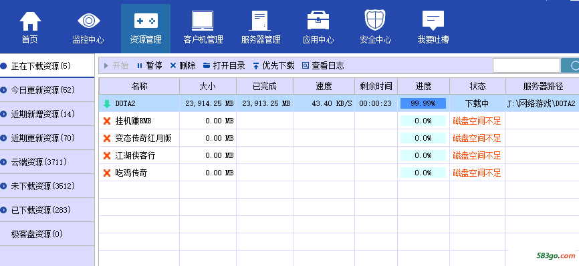The image size is (579, 266).
Task: Select 吃鸡传奇 resource name
Action: click(x=131, y=173)
